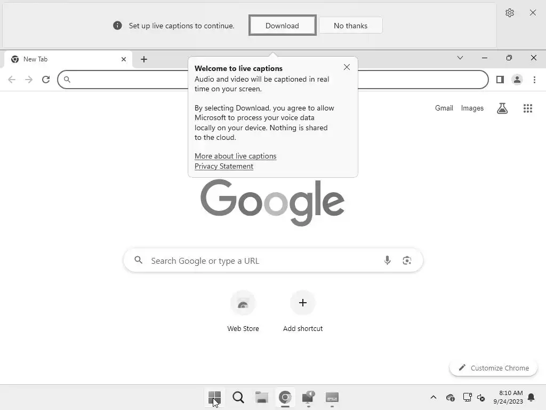Click the Google logo

click(272, 202)
